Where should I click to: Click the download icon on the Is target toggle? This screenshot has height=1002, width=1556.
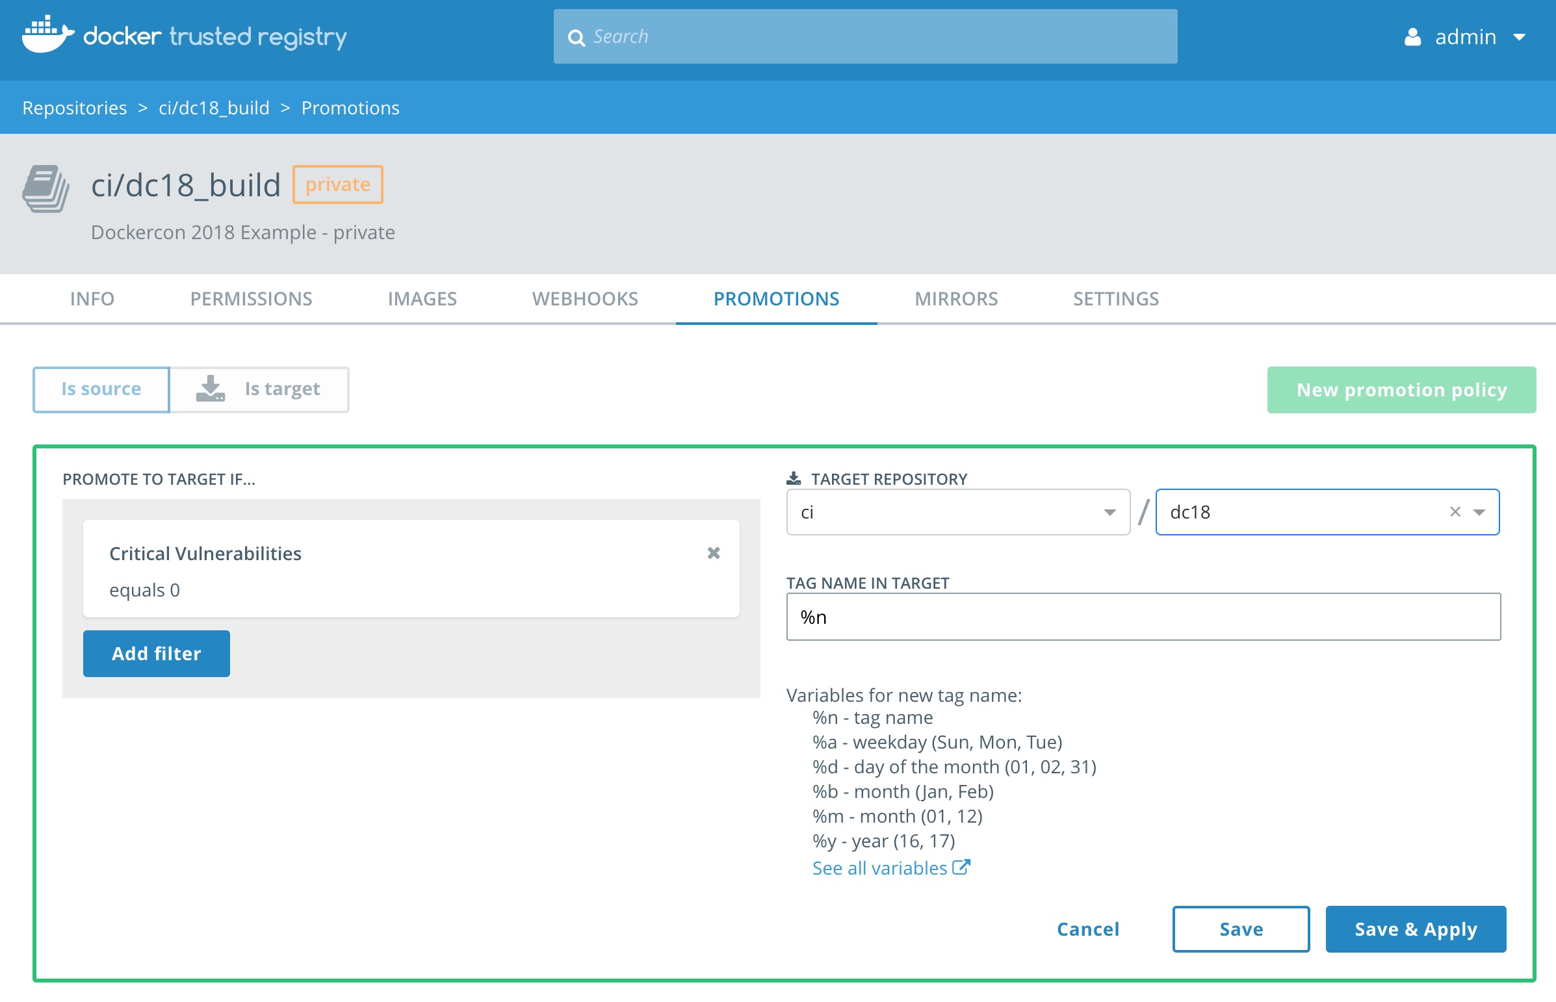(210, 389)
